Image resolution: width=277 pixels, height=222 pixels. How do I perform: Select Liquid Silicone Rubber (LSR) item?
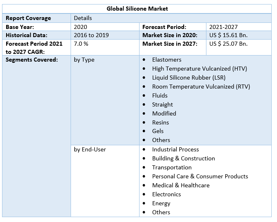pos(188,78)
